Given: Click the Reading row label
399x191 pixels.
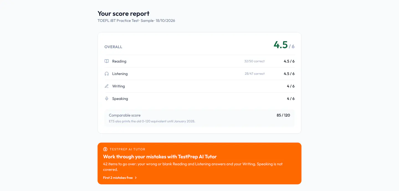Looking at the screenshot, I should (x=119, y=61).
